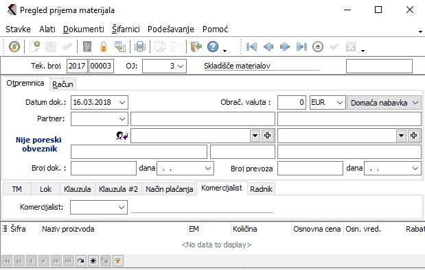Expand the Komercijalist dropdown
This screenshot has width=425, height=270.
(x=122, y=207)
